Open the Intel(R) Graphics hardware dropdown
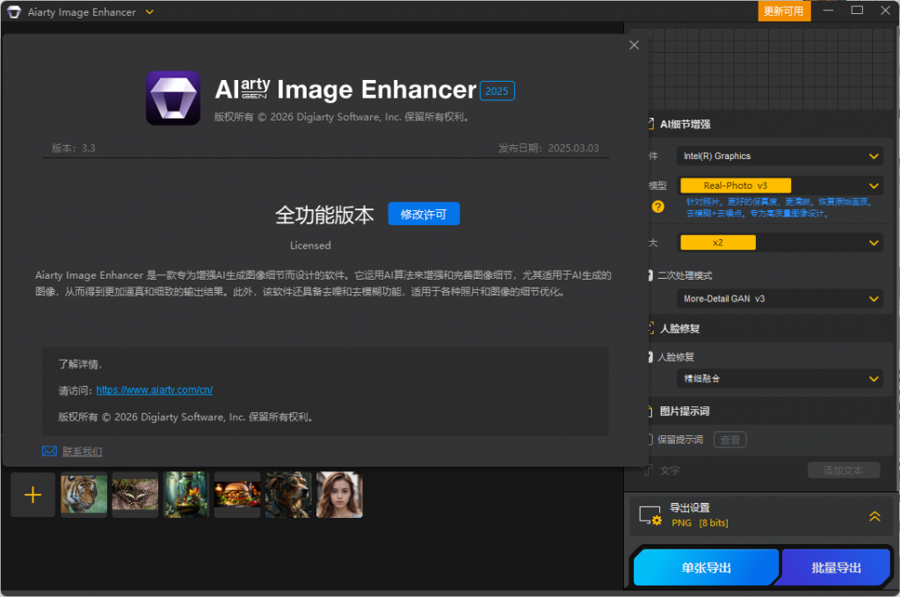Image resolution: width=900 pixels, height=597 pixels. tap(780, 157)
